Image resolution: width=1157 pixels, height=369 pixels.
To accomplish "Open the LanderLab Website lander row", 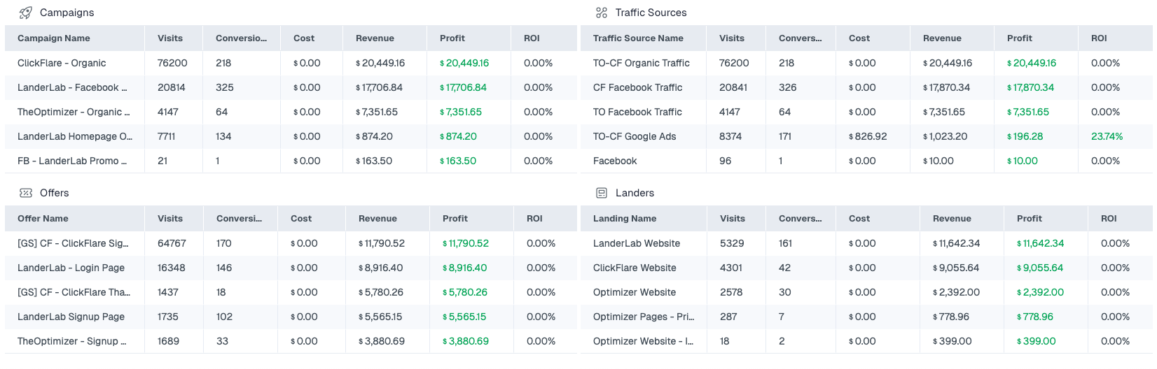I will tap(637, 243).
